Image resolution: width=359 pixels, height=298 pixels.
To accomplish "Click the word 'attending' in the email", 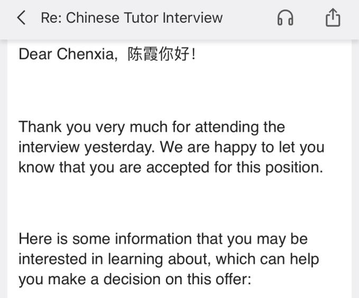I will 228,127.
